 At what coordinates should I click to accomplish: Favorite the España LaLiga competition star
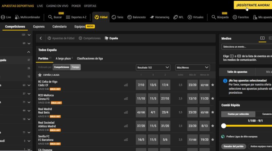coord(40,75)
